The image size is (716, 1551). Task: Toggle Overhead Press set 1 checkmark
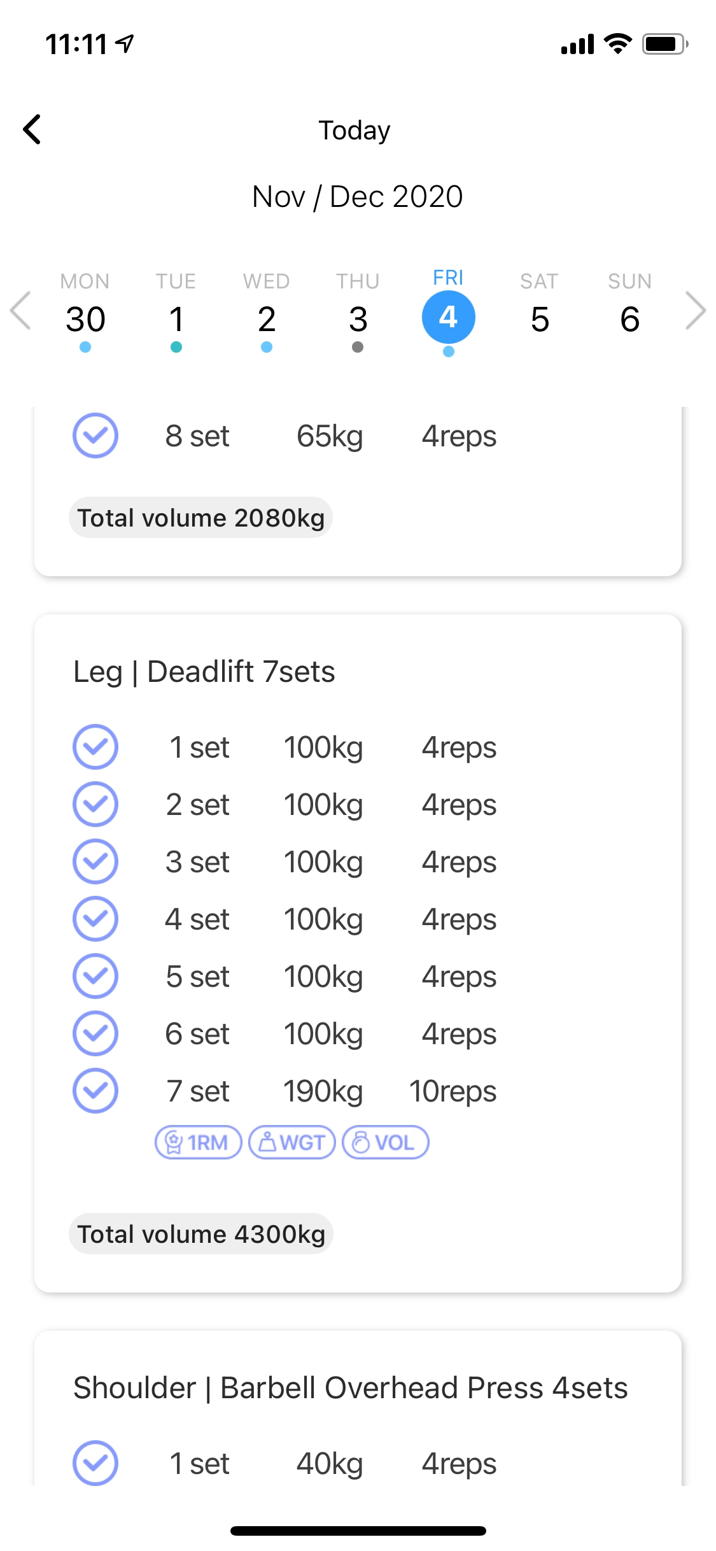tap(95, 1463)
